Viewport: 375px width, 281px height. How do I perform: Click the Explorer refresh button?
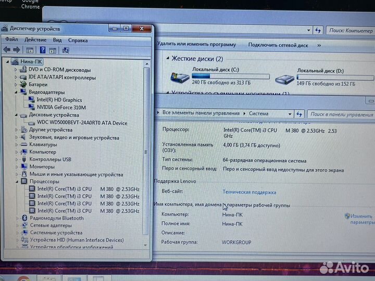(x=318, y=30)
